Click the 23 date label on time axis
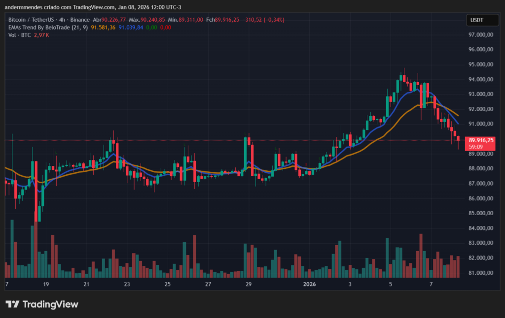The image size is (505, 318). click(x=126, y=284)
